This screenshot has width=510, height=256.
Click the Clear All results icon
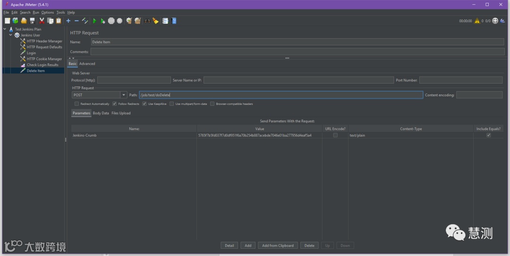[137, 21]
